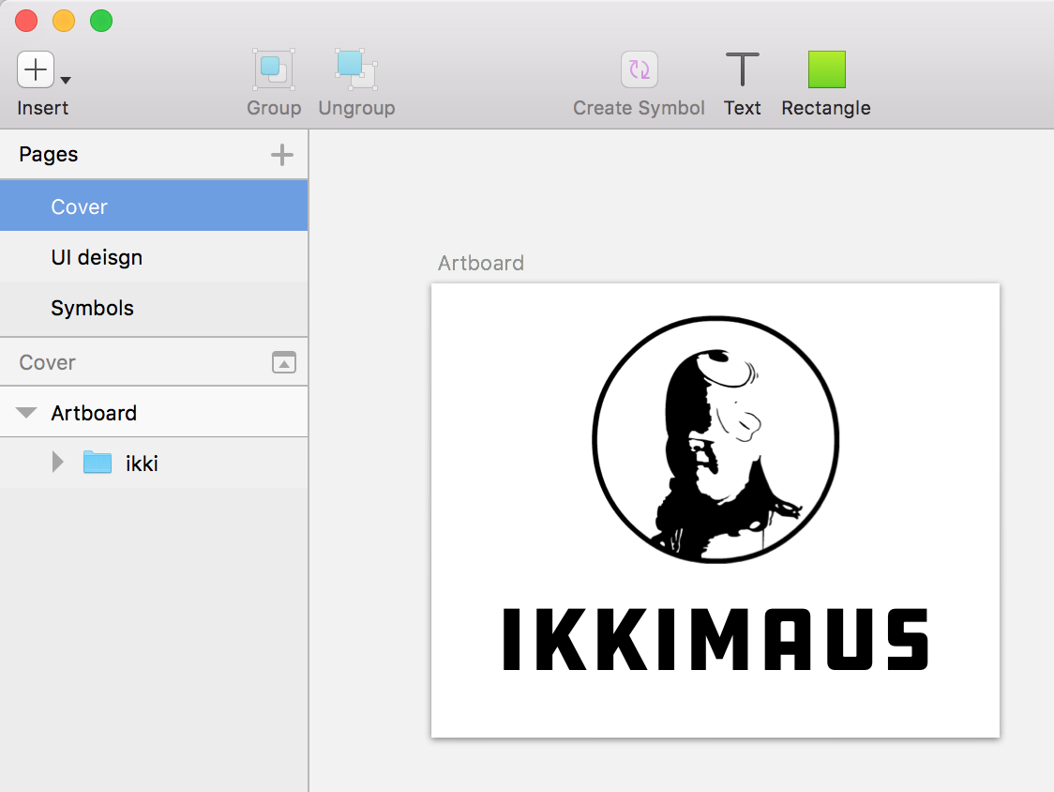Click the Group toolbar icon

pos(274,69)
